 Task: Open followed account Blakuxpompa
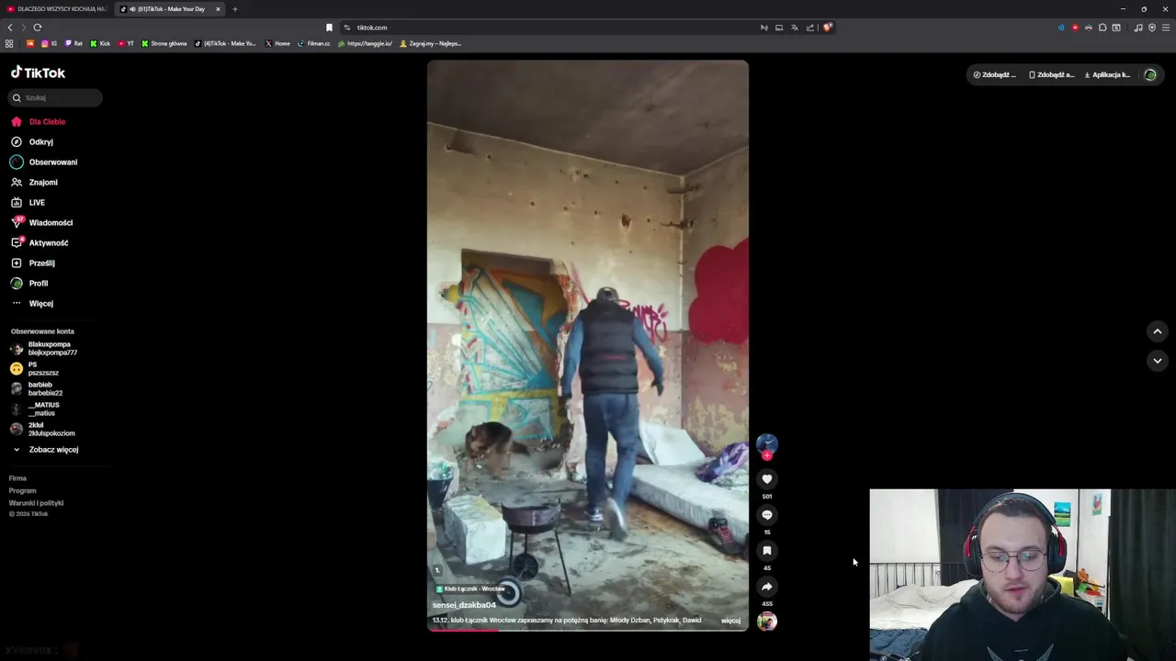tap(44, 349)
